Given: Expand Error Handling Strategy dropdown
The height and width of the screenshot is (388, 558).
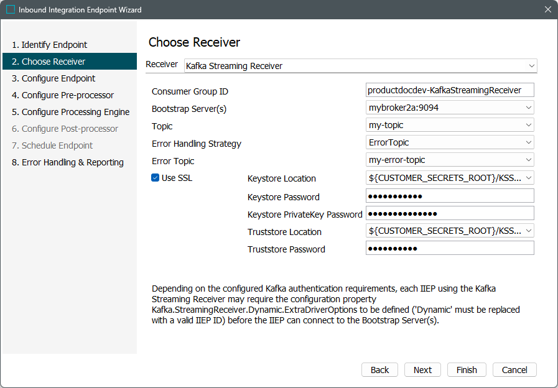Looking at the screenshot, I should click(x=528, y=143).
